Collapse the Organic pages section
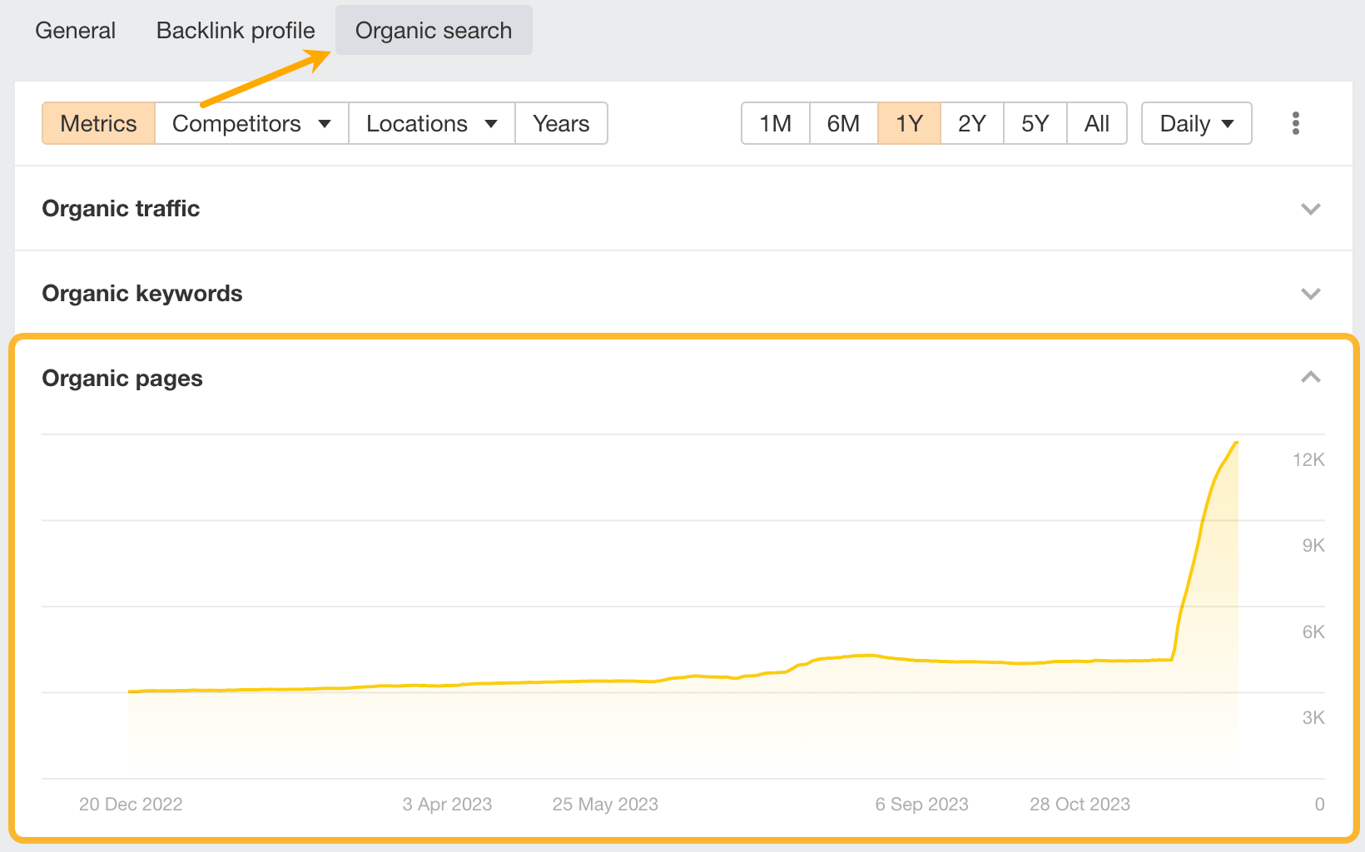Screen dimensions: 1365x852 [1311, 378]
